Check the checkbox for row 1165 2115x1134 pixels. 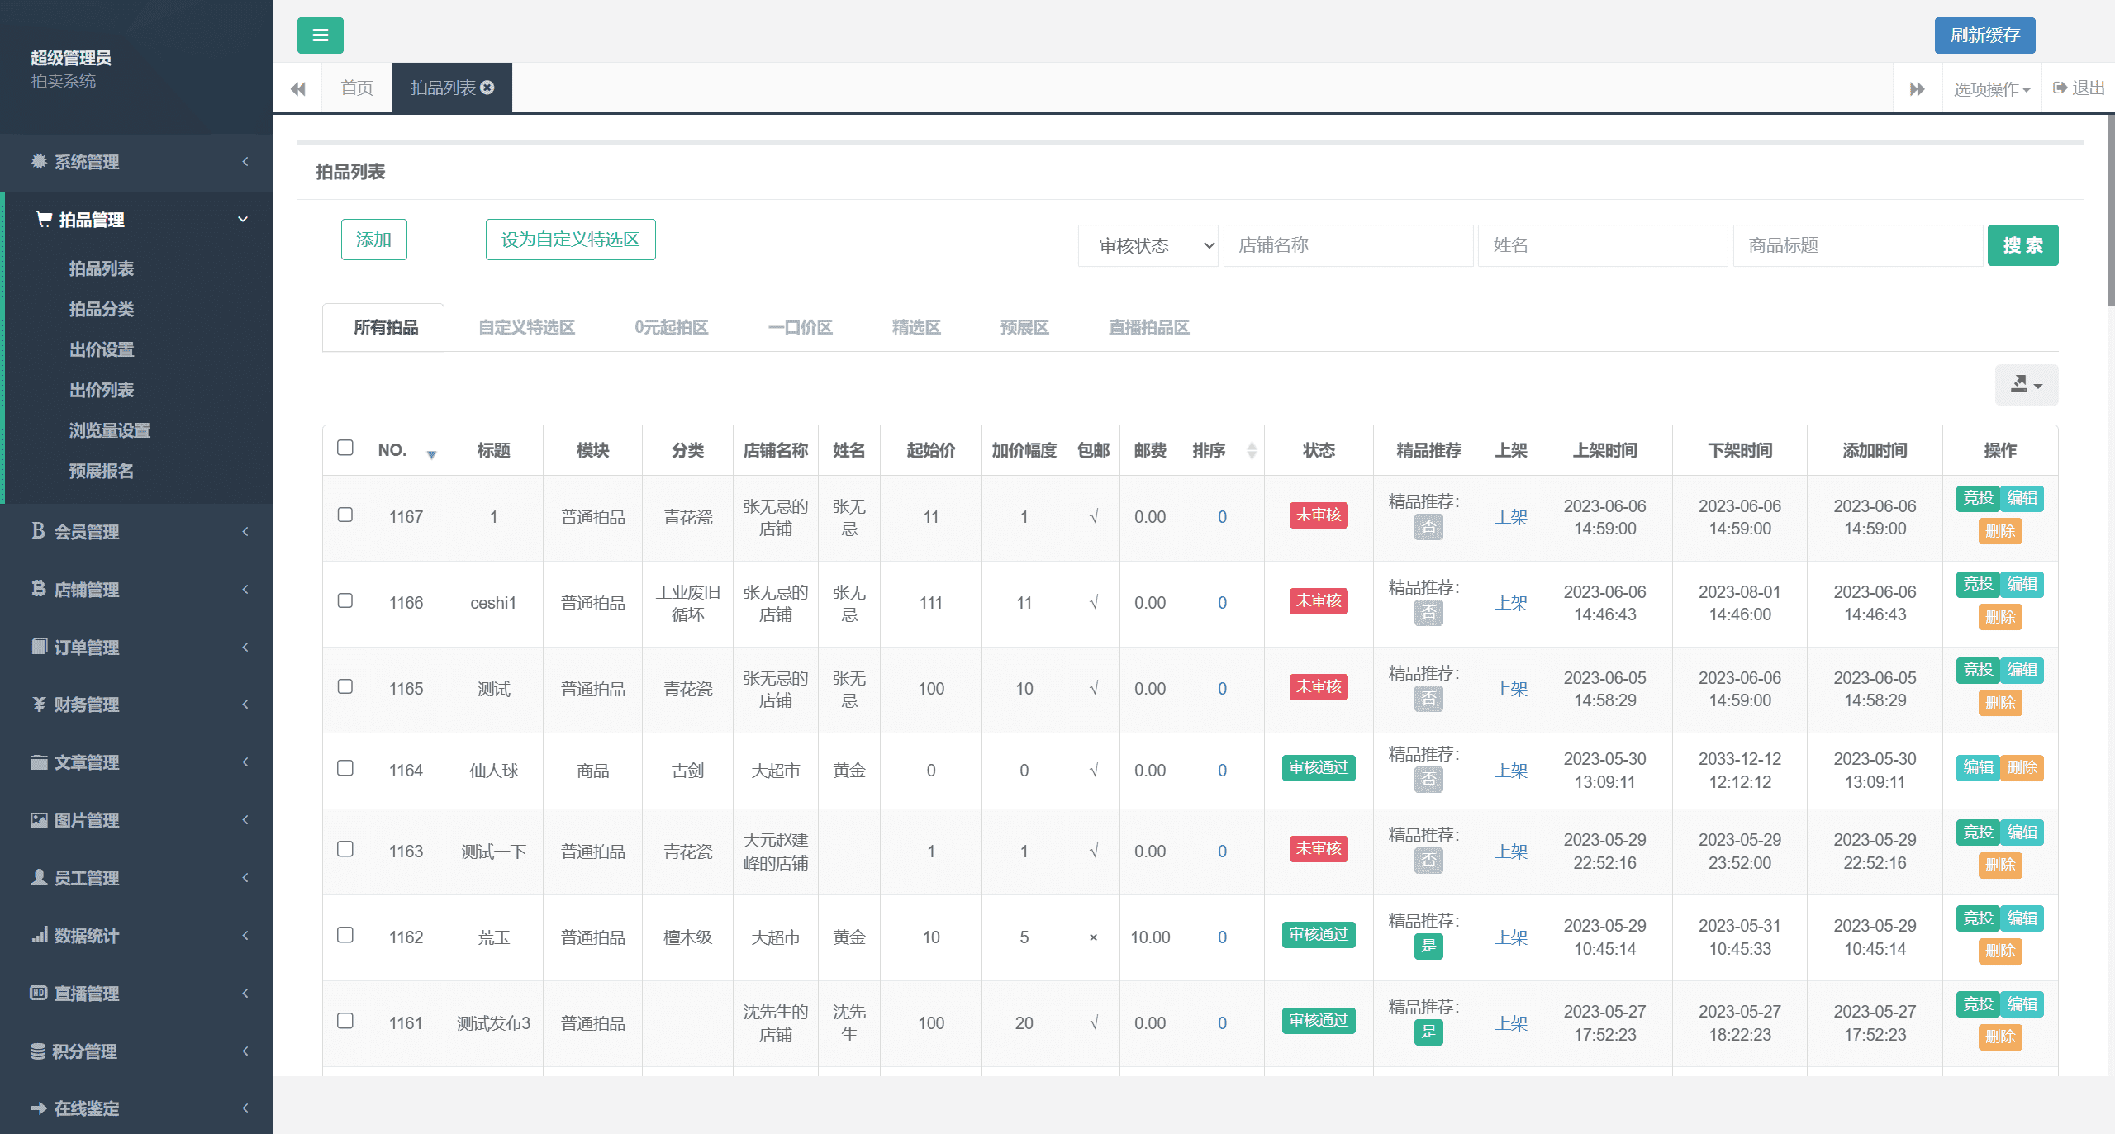(345, 686)
